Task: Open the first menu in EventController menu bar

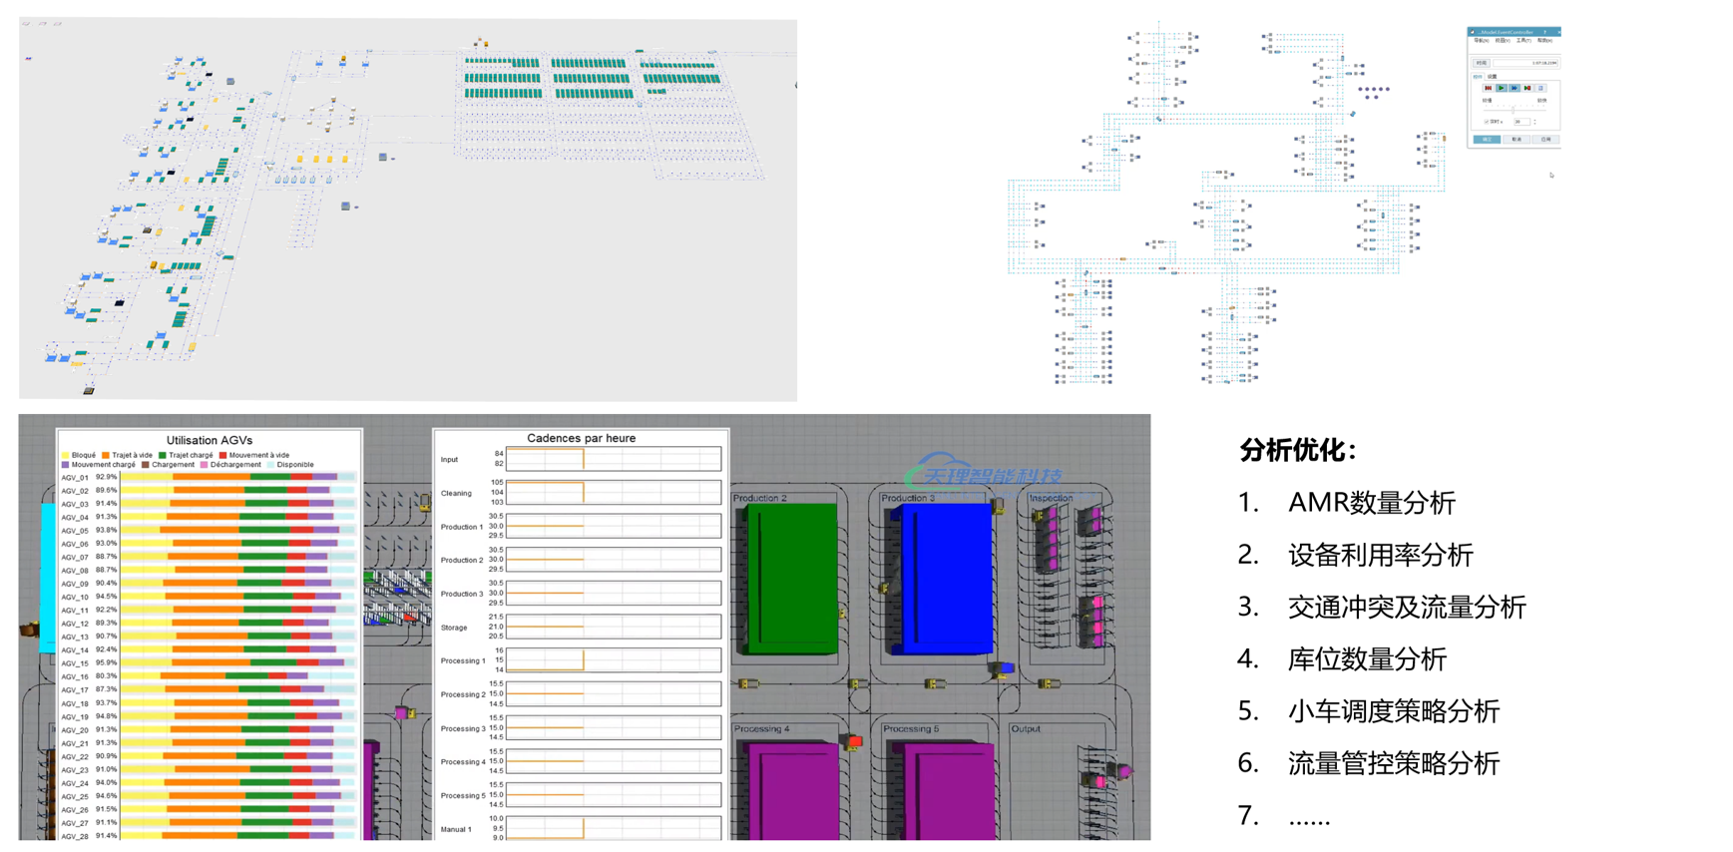Action: tap(1481, 41)
